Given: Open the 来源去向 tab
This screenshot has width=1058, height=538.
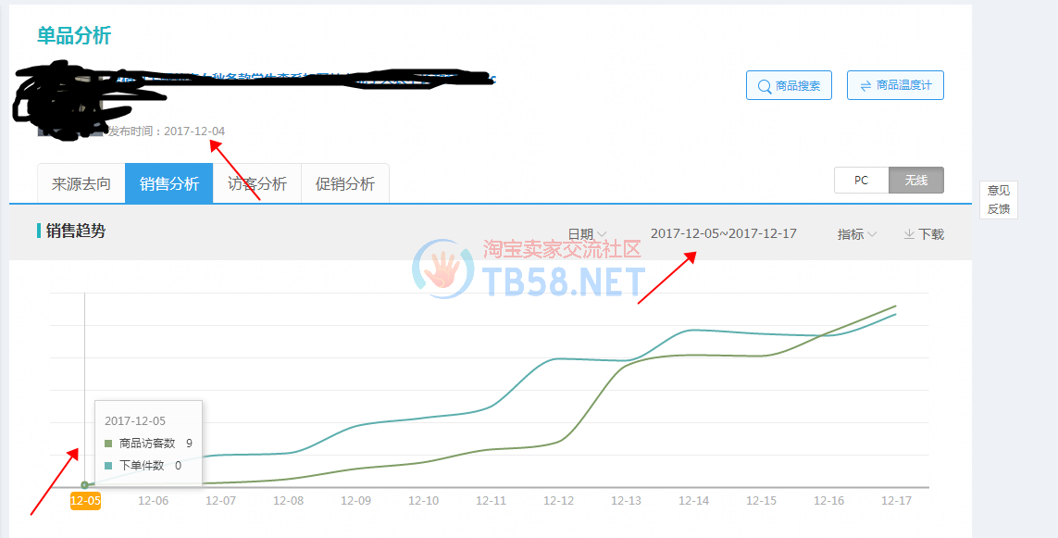Looking at the screenshot, I should 81,183.
